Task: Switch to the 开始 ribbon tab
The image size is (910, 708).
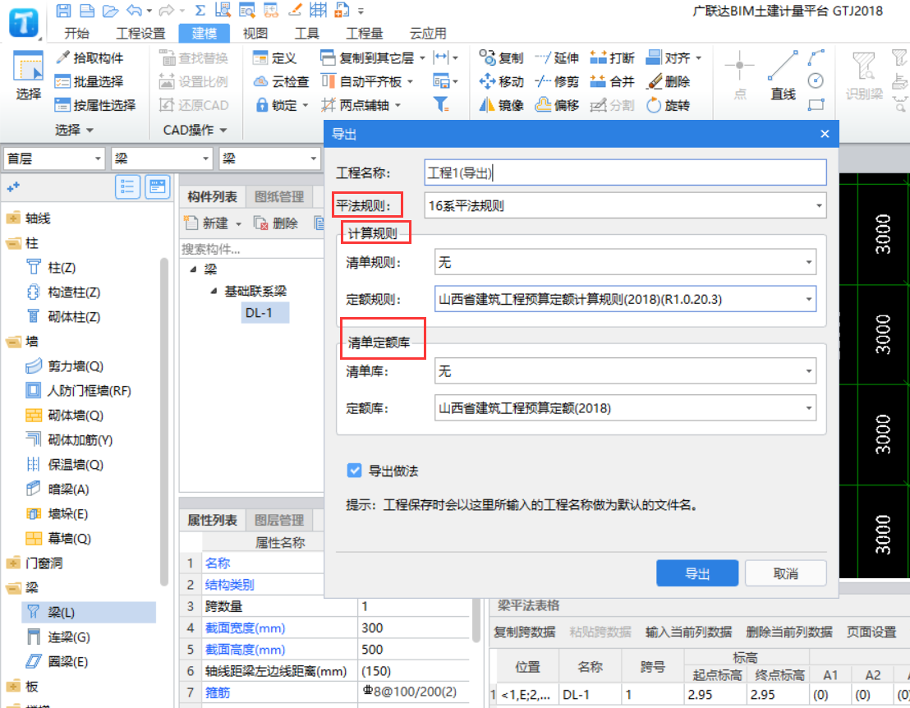Action: [x=76, y=33]
